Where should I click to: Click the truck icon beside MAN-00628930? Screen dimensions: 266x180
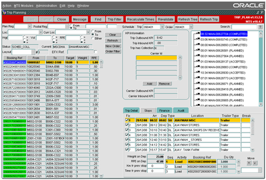click(198, 72)
